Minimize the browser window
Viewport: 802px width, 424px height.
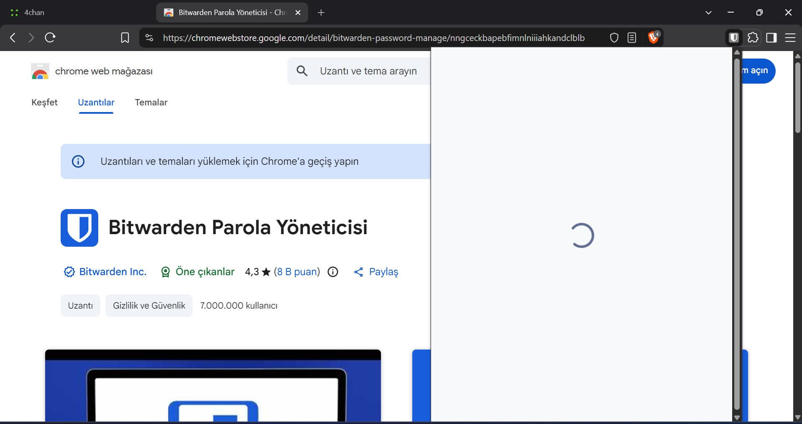[x=730, y=13]
